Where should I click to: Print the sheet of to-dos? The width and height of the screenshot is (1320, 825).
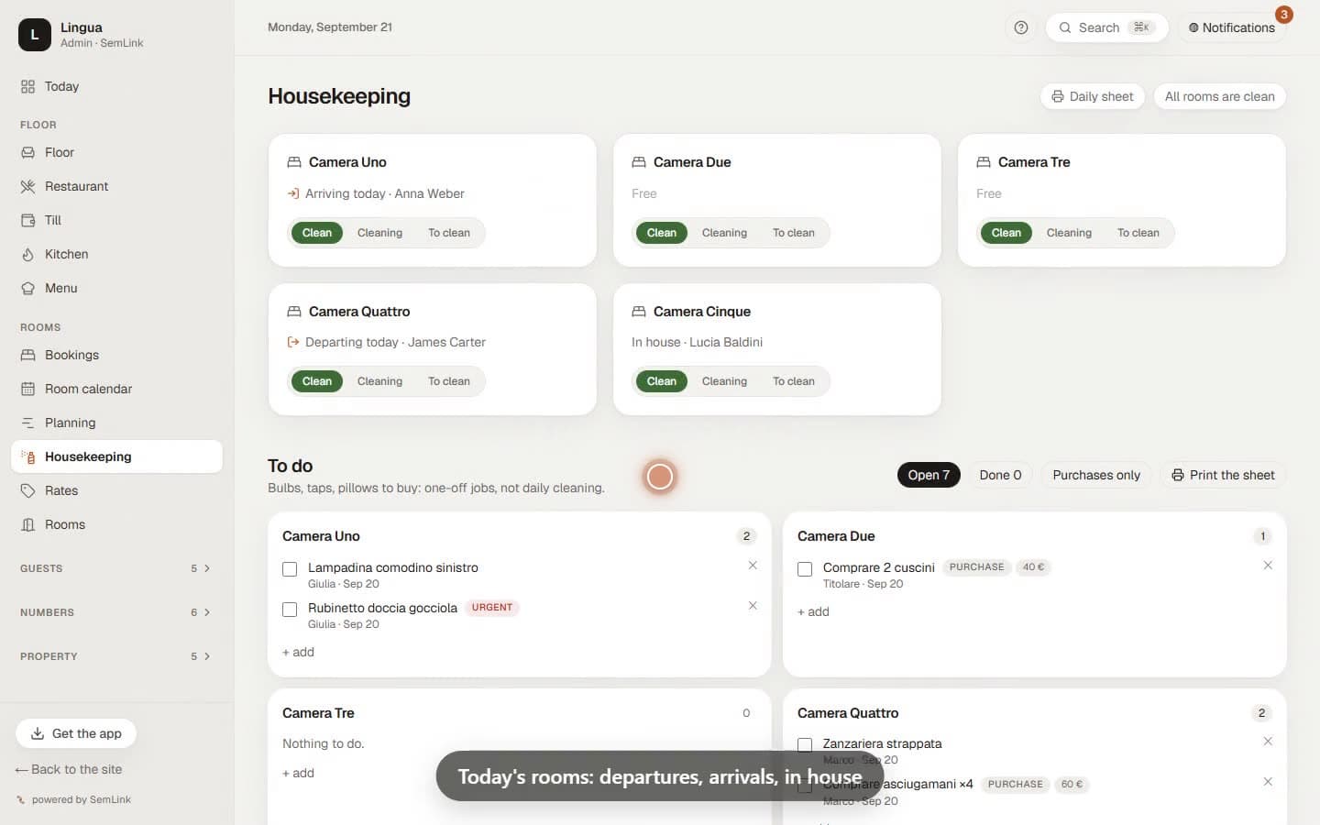pyautogui.click(x=1223, y=475)
